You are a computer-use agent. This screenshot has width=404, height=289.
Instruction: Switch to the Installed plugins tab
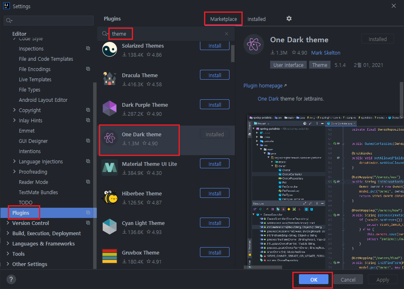pyautogui.click(x=256, y=19)
